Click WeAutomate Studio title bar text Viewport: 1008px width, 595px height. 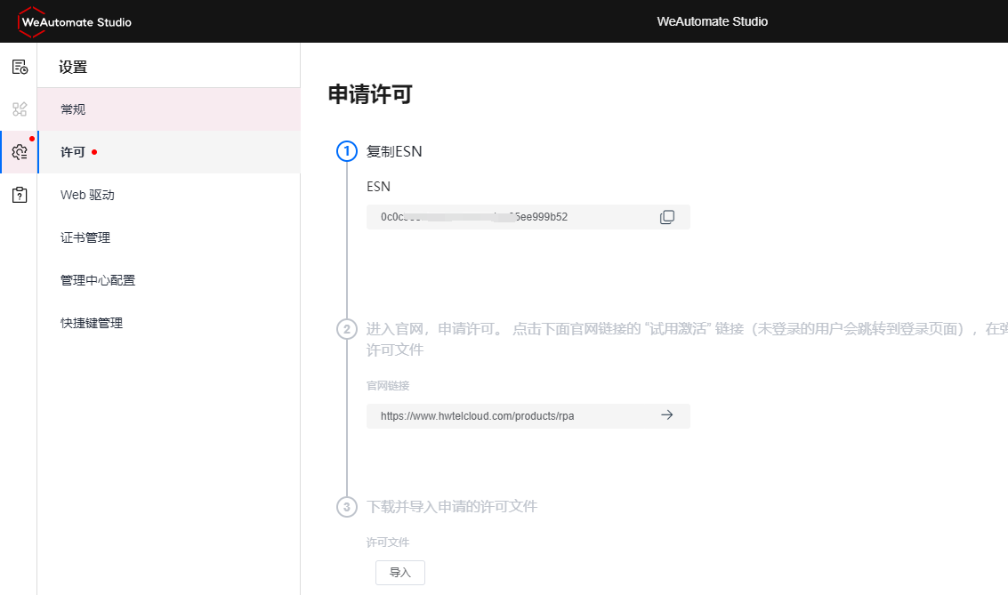coord(713,21)
